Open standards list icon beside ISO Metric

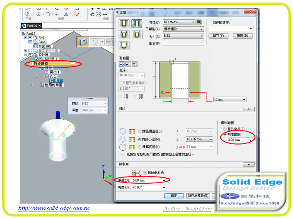point(199,22)
